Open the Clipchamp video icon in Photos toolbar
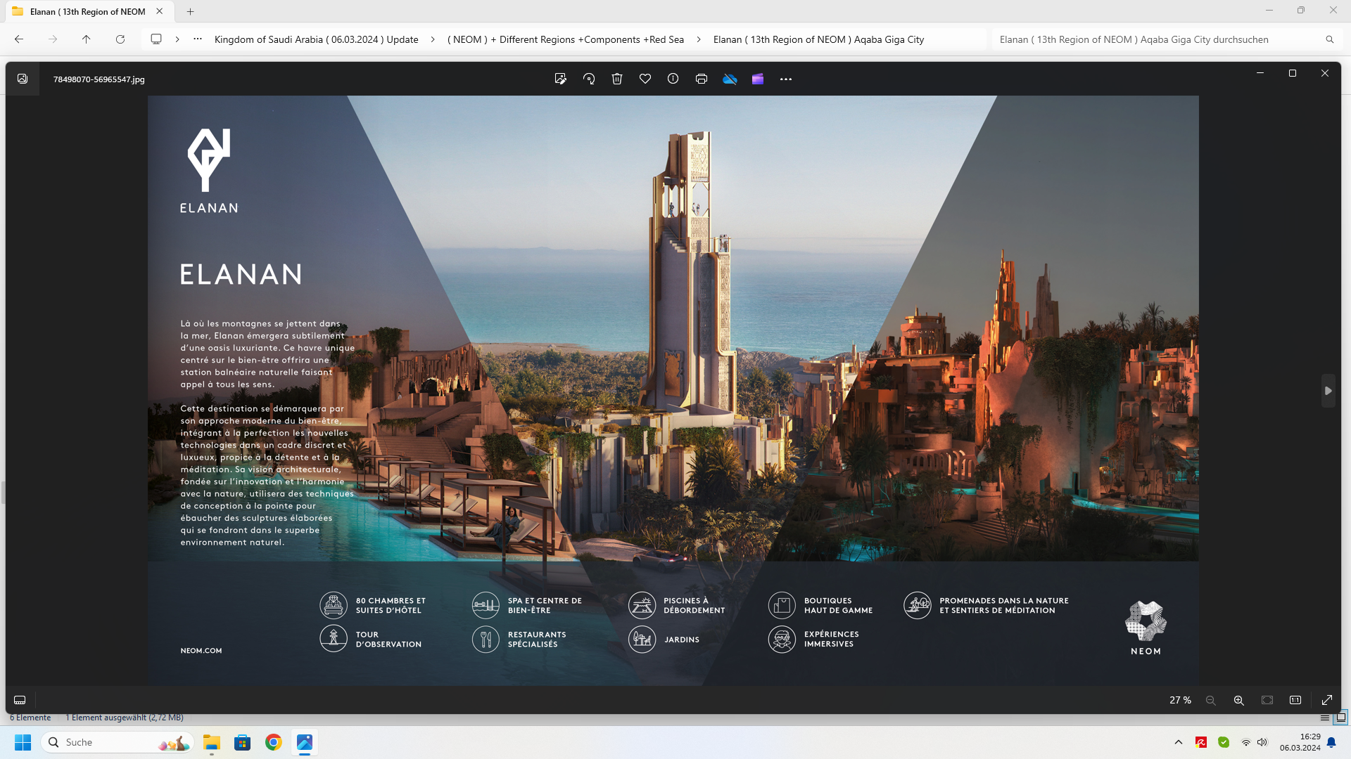Image resolution: width=1351 pixels, height=759 pixels. pos(758,79)
